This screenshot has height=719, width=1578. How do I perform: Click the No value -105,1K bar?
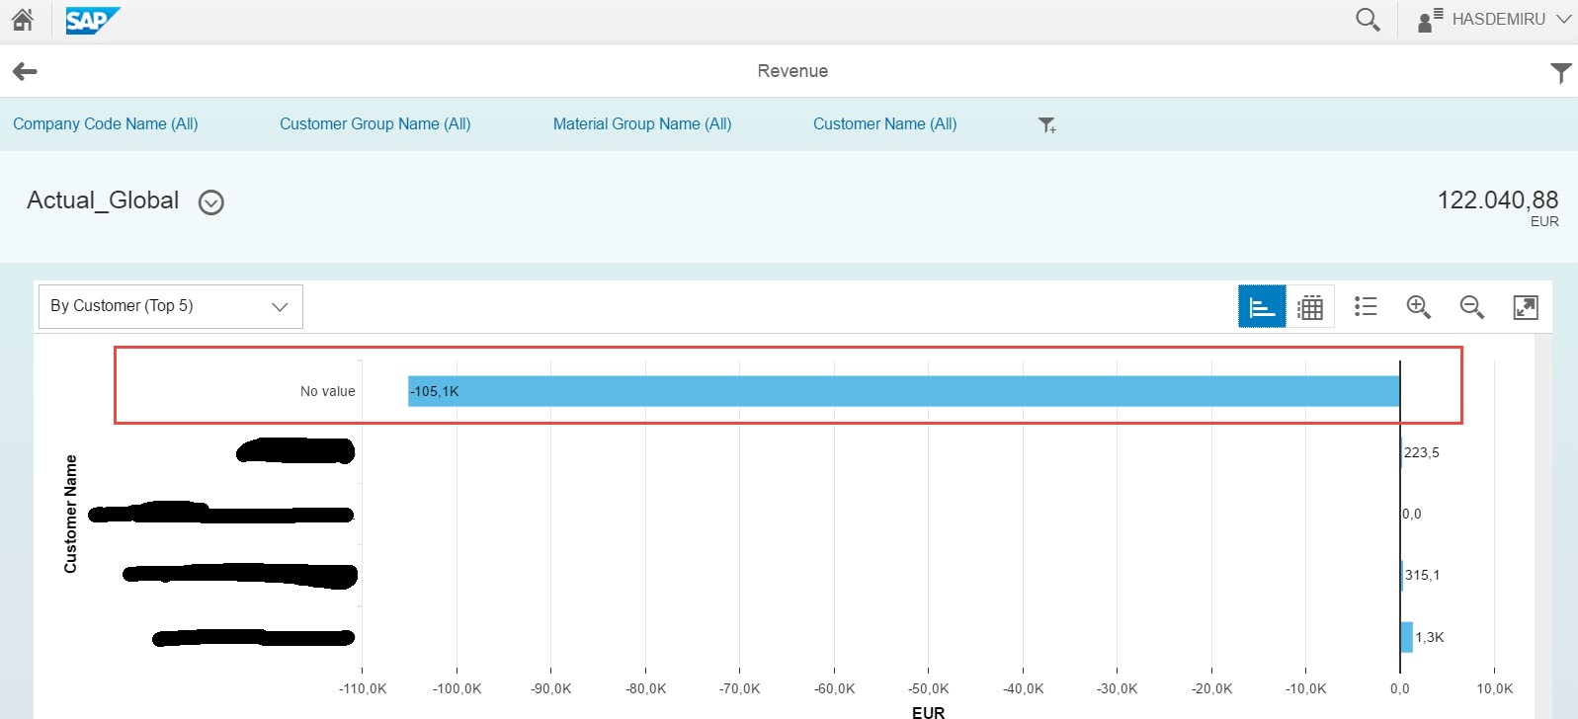tap(903, 391)
